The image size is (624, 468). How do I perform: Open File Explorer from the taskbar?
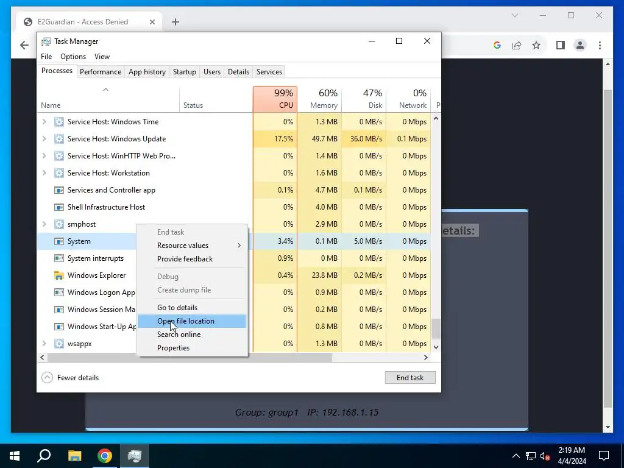click(x=74, y=456)
